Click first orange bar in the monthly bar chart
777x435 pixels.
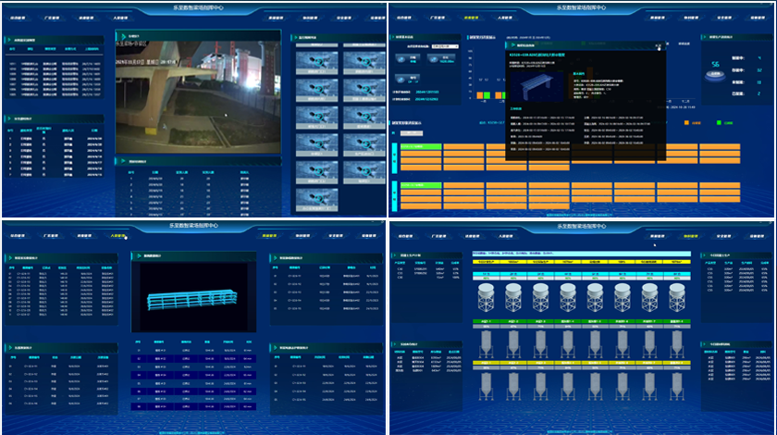pyautogui.click(x=480, y=95)
